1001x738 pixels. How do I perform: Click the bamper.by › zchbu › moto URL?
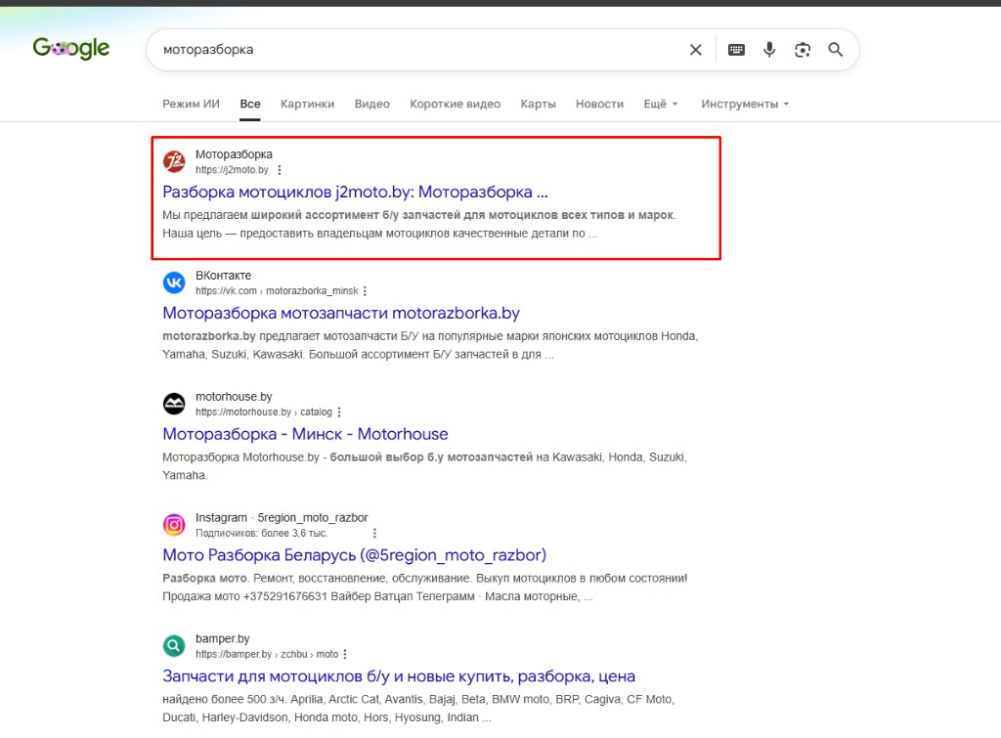(267, 654)
